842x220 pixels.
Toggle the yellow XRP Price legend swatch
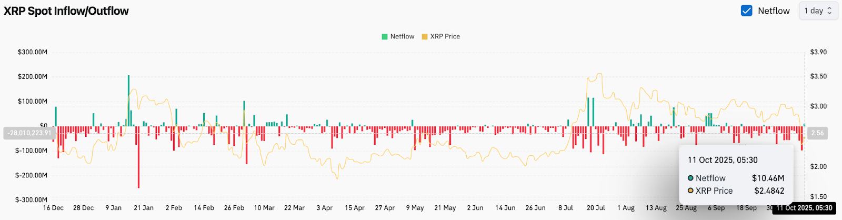click(425, 36)
